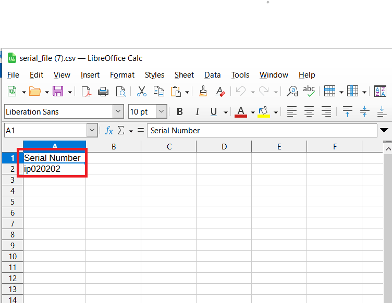This screenshot has width=392, height=303.
Task: Click the Sum sigma icon
Action: (121, 130)
